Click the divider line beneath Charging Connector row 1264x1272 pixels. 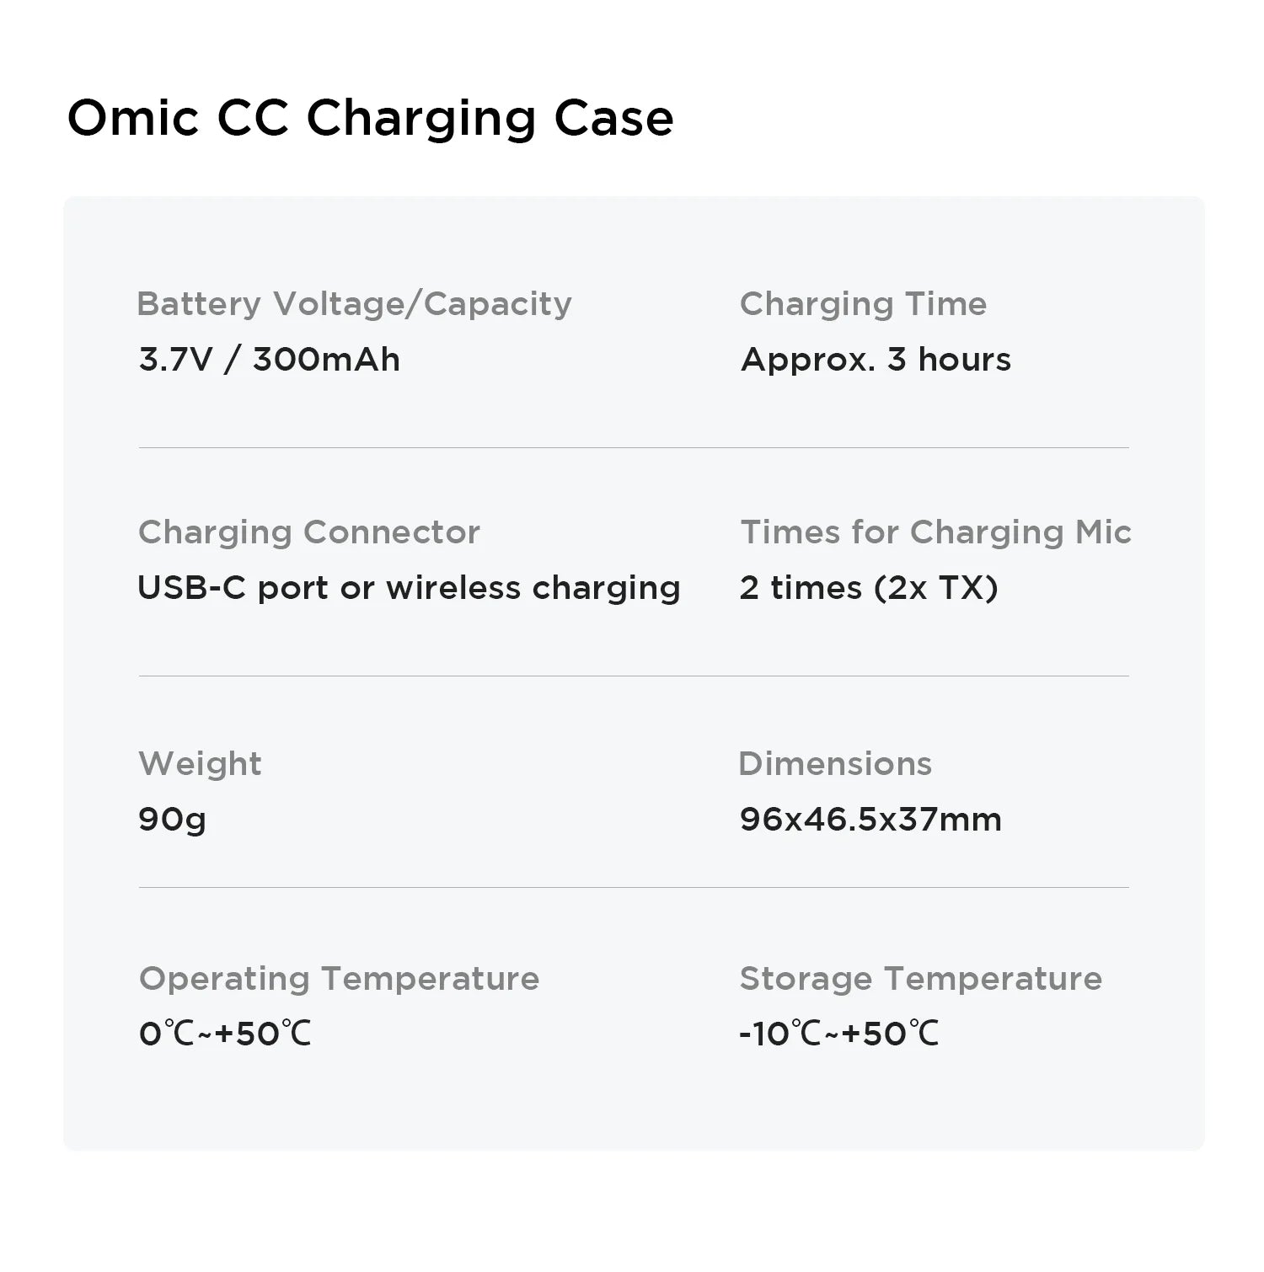(x=634, y=676)
